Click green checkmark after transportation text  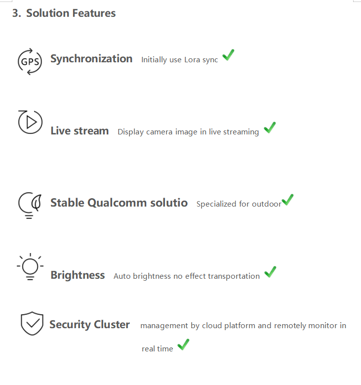pos(270,272)
